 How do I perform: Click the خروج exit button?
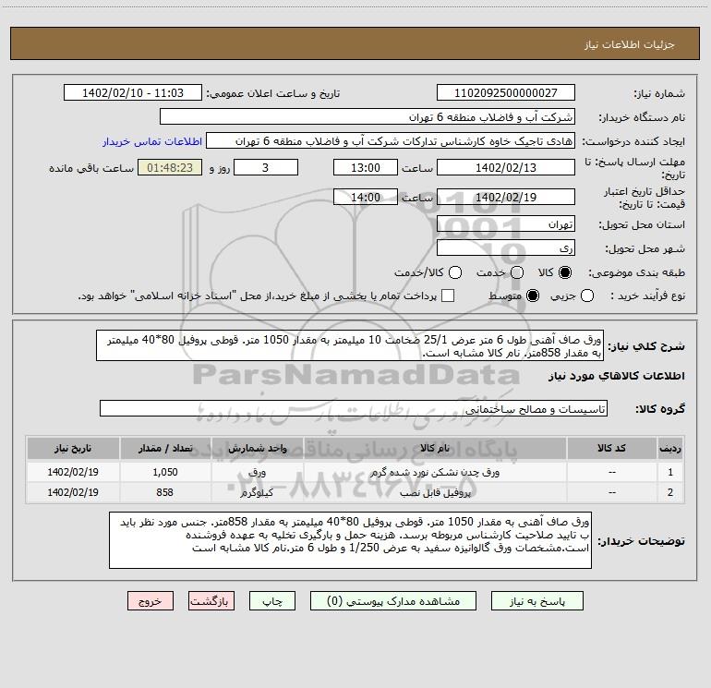[x=151, y=601]
